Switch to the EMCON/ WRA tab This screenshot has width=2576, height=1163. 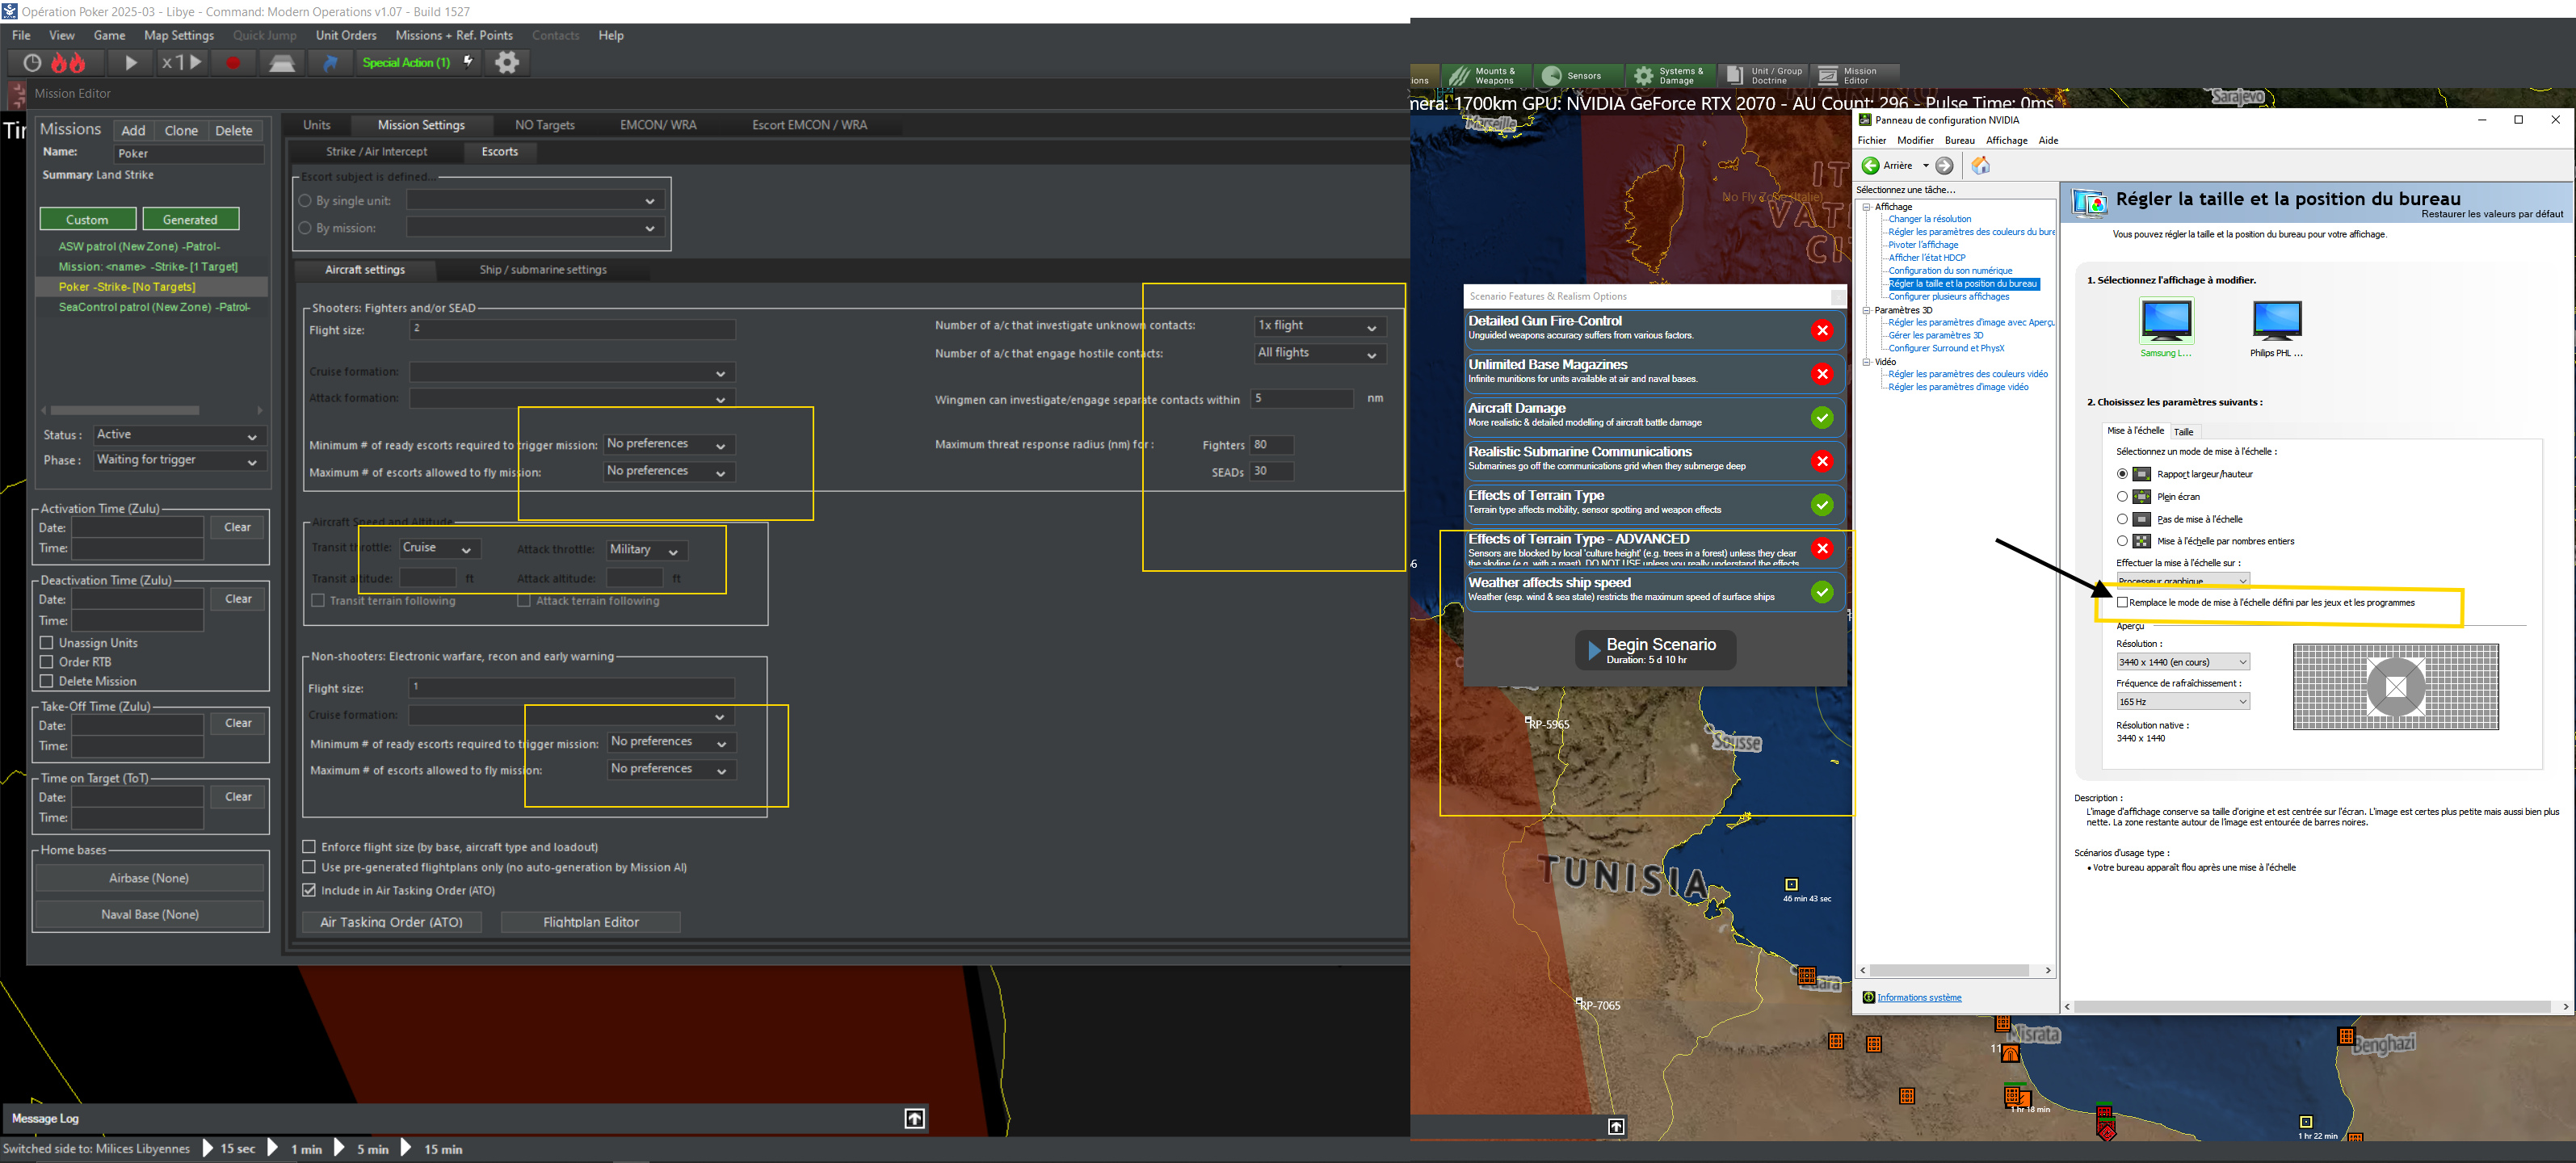click(658, 125)
